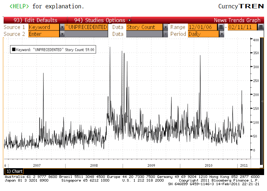This screenshot has height=191, width=267.
Task: Click the News Trends Graph title
Action: coord(237,20)
